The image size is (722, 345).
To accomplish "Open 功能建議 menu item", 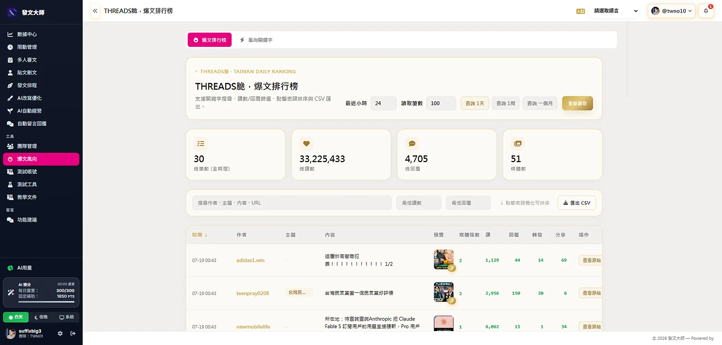I will coord(41,220).
